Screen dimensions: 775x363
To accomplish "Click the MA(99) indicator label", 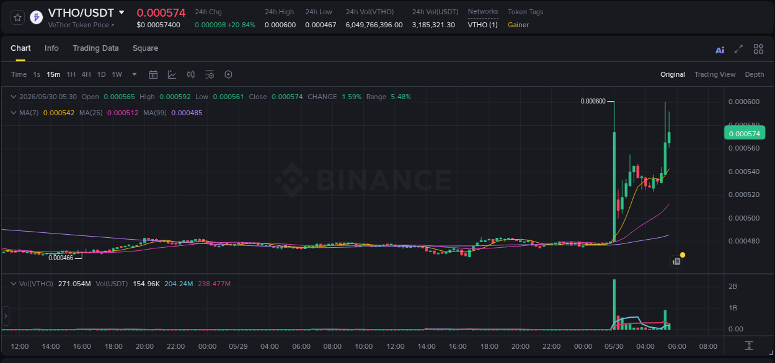I will click(155, 113).
